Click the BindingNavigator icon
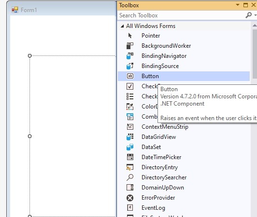 coord(130,56)
